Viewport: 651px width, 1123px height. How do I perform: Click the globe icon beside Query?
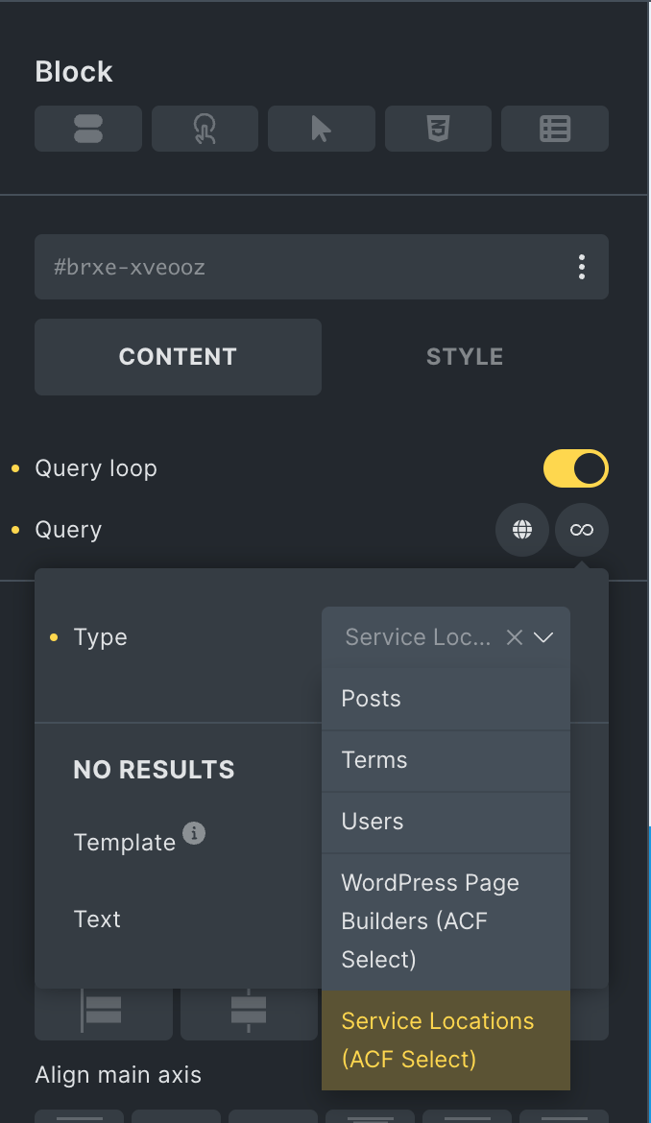(522, 530)
